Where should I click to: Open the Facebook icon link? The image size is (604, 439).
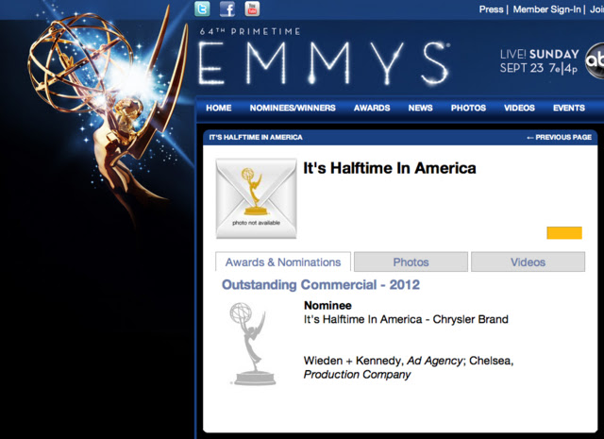(x=227, y=8)
